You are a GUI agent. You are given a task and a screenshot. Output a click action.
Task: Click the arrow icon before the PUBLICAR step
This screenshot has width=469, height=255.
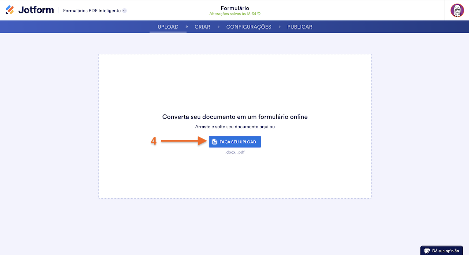pyautogui.click(x=279, y=26)
